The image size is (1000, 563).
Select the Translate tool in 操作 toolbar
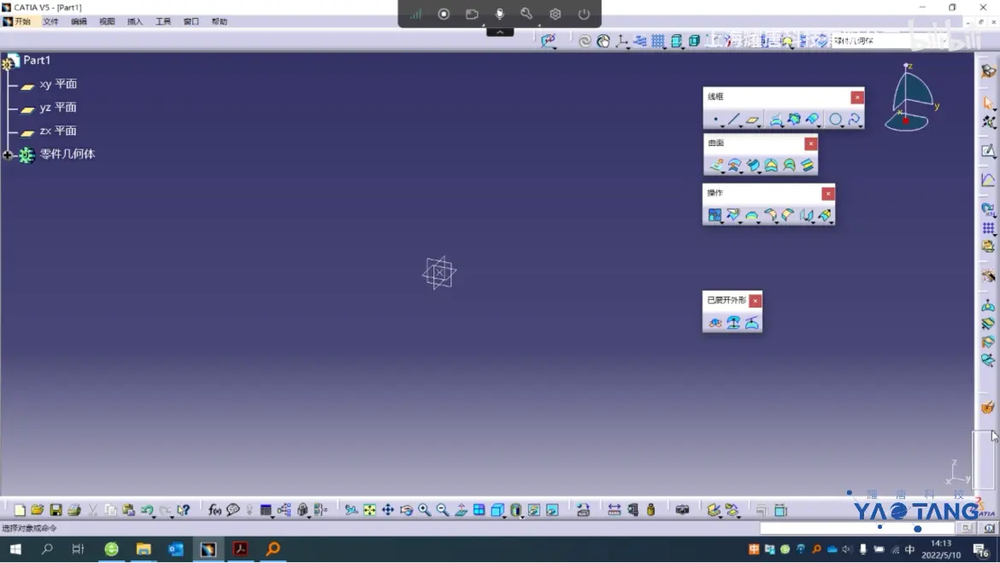(806, 215)
